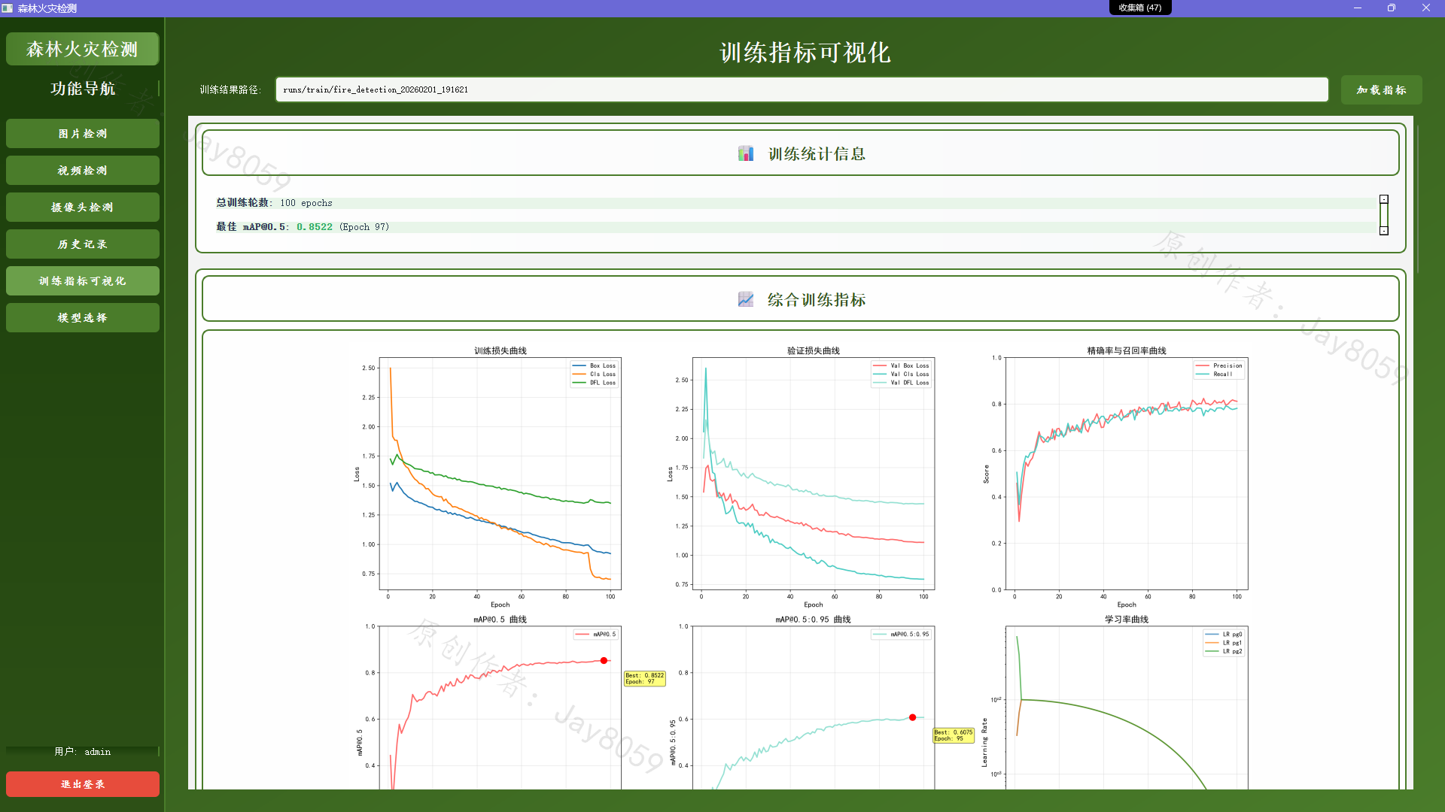
Task: Select 训练指标可视化 in the navigation
Action: pyautogui.click(x=83, y=281)
